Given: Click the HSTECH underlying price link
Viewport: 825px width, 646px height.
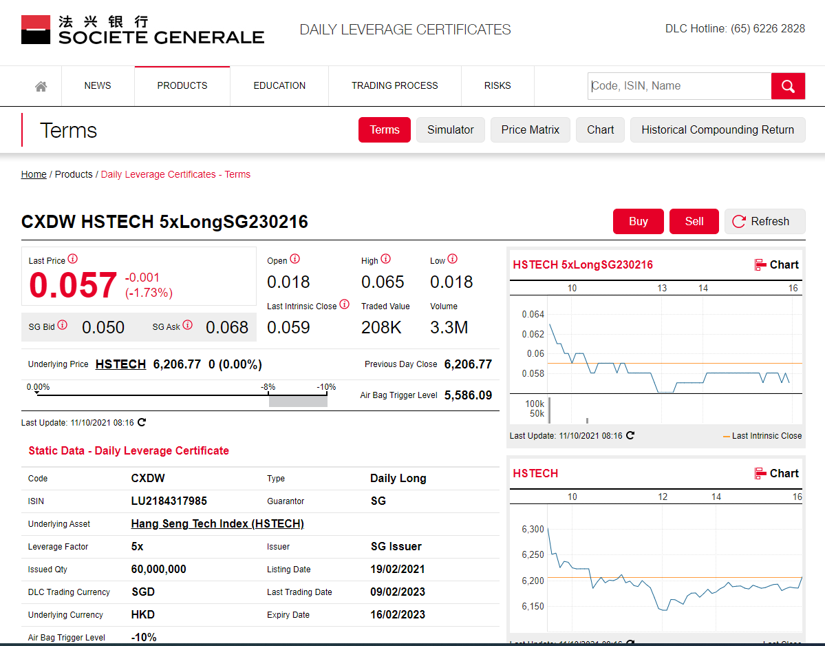Looking at the screenshot, I should pos(120,364).
